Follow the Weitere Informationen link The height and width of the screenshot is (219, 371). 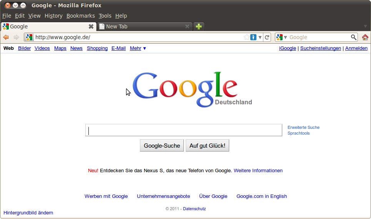258,171
